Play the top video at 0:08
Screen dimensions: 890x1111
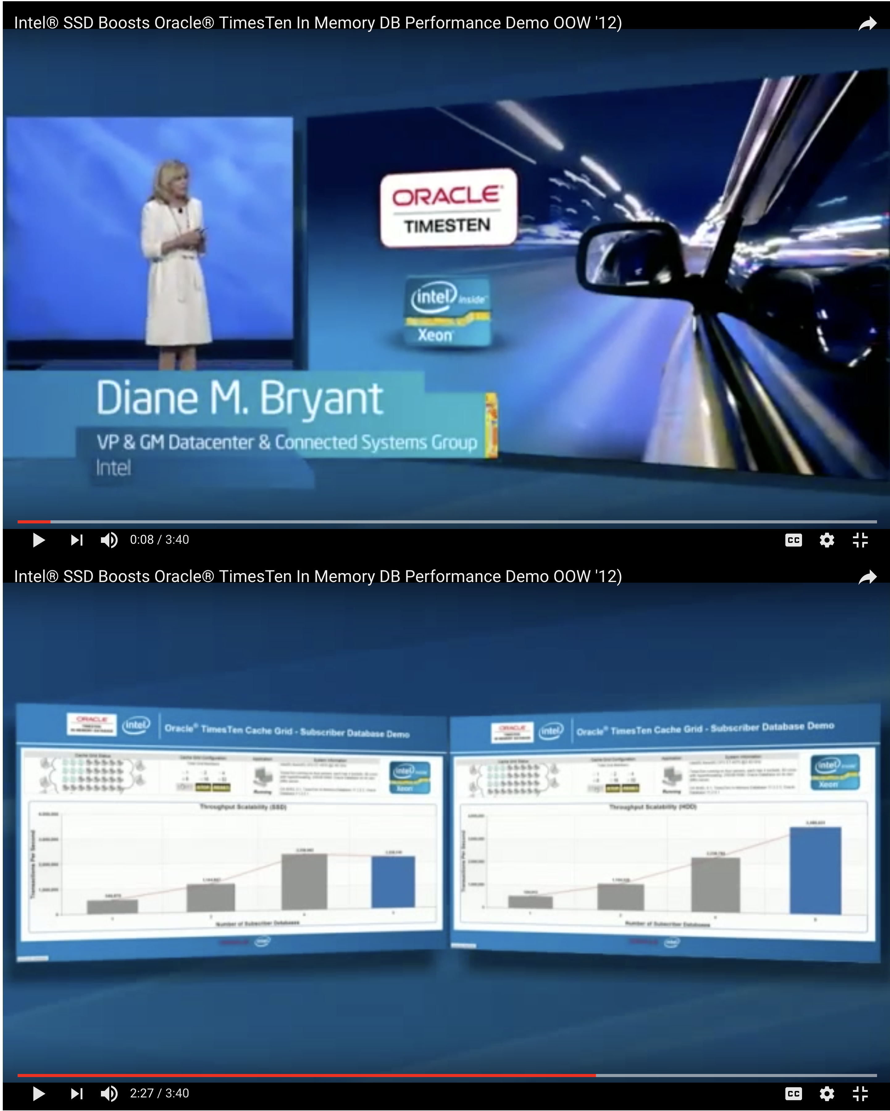39,540
